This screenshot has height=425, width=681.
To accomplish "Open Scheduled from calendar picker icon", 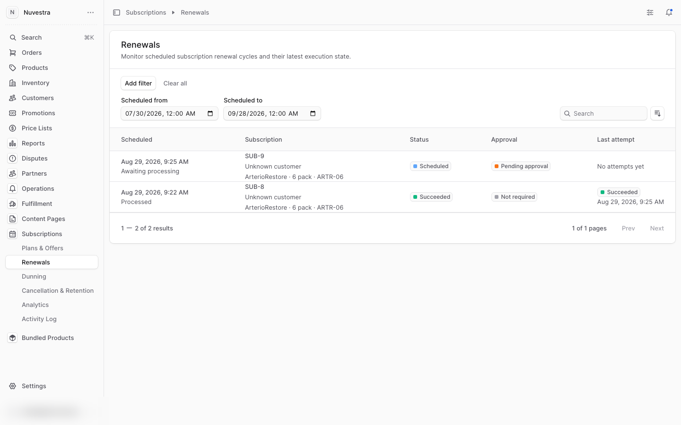I will 210,113.
